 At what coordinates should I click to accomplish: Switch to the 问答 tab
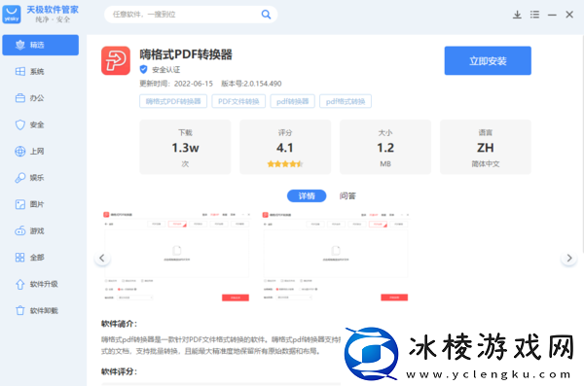coord(347,195)
